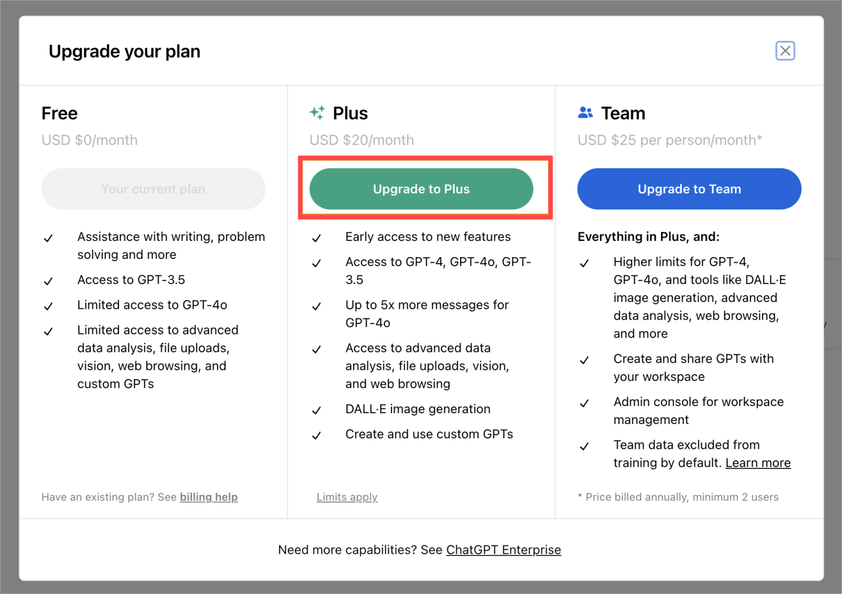Click checkmark beside Create and share GPTs
842x594 pixels.
click(x=584, y=360)
